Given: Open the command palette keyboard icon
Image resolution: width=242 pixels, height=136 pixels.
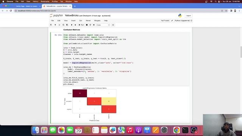Looking at the screenshot, I should click(113, 25).
